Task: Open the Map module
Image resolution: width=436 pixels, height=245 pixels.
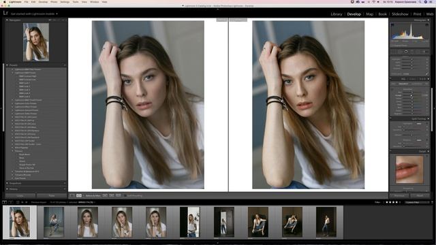Action: 369,14
